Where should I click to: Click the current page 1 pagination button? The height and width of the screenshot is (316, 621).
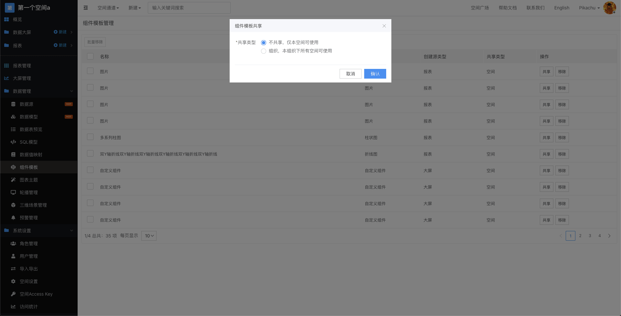[x=571, y=236]
